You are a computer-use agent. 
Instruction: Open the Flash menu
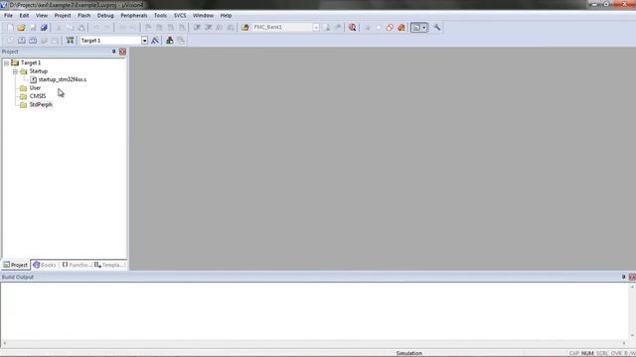pyautogui.click(x=83, y=16)
